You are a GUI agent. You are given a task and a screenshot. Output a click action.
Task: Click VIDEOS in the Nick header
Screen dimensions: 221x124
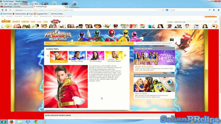(25, 22)
